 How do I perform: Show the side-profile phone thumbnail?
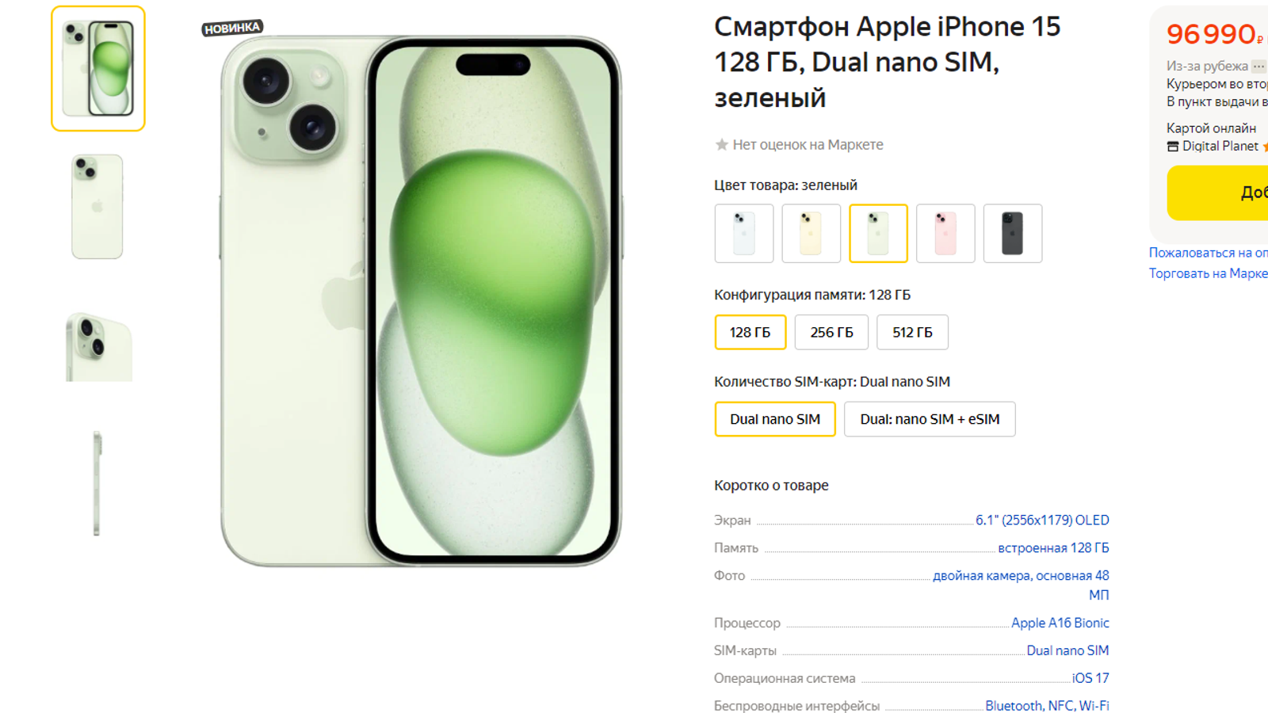pyautogui.click(x=97, y=483)
